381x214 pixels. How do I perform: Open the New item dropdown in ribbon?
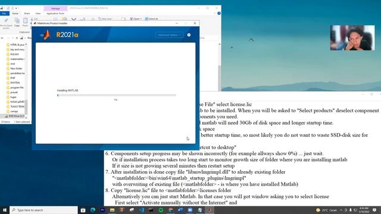[106, 18]
